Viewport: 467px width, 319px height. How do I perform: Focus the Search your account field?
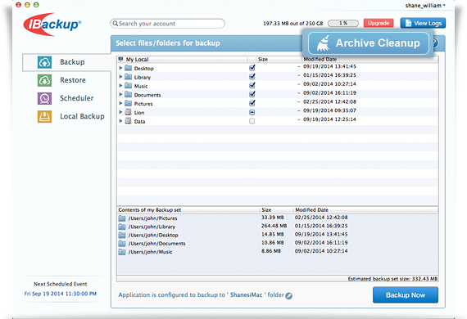(x=167, y=24)
